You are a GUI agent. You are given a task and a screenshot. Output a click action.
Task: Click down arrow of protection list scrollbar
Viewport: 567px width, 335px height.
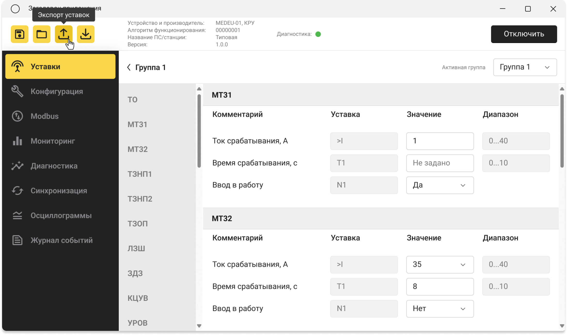point(199,326)
